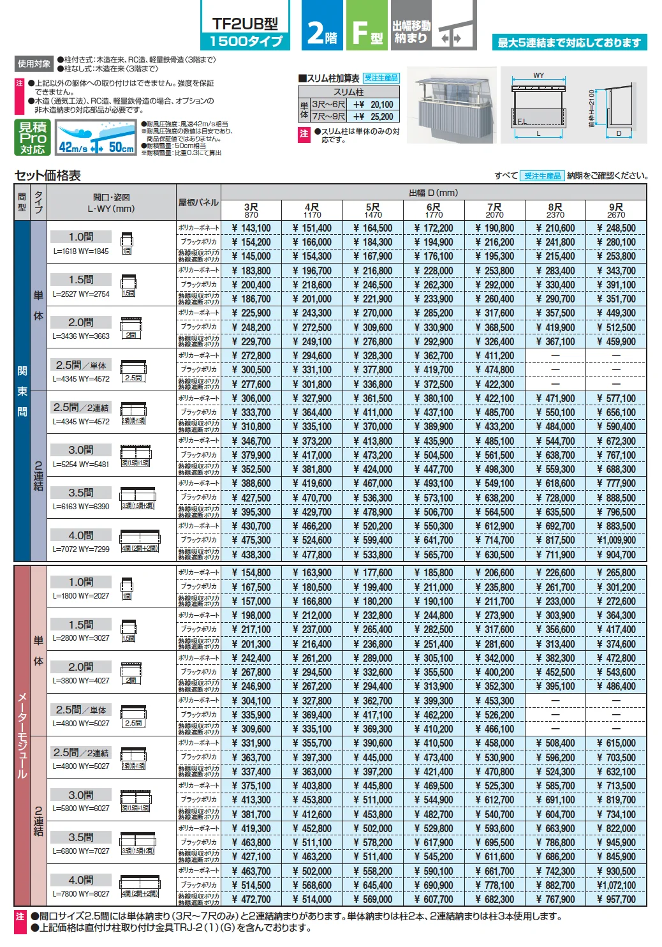The width and height of the screenshot is (662, 947).
Task: Click the +¥ 25,200 slim pillar price
Action: tap(373, 117)
